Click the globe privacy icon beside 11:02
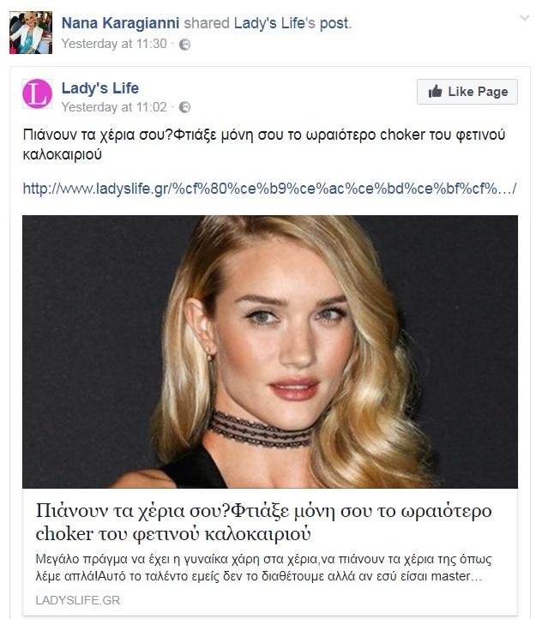 click(184, 107)
